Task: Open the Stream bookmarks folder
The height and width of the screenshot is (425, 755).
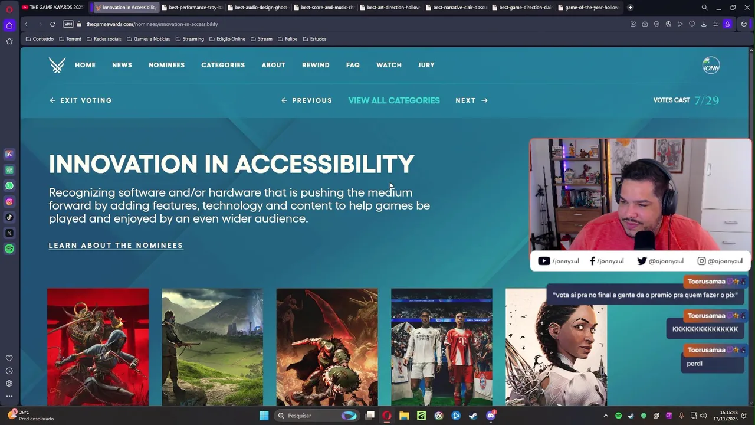Action: pyautogui.click(x=261, y=39)
